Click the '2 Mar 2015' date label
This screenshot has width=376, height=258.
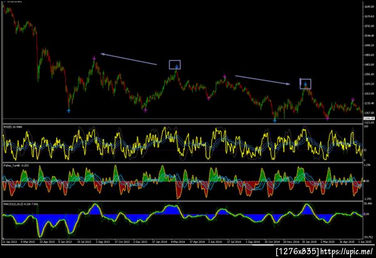328,242
